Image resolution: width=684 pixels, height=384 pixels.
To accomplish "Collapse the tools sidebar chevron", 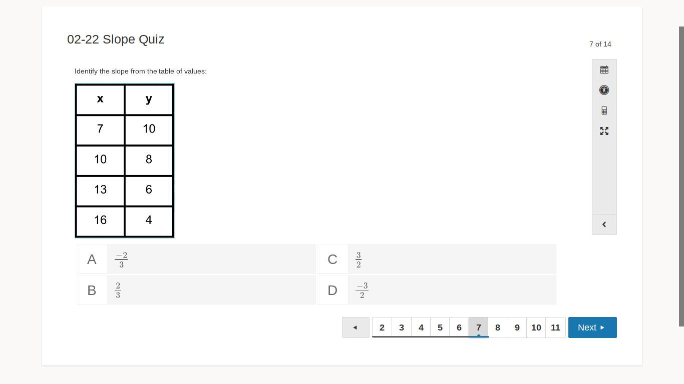I will click(x=604, y=224).
